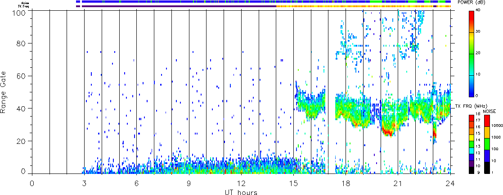The width and height of the screenshot is (503, 195).
Task: Select the 21 tick label on the UT hours axis
Action: (398, 184)
